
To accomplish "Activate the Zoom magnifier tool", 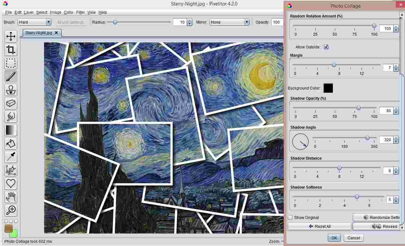I will point(11,210).
